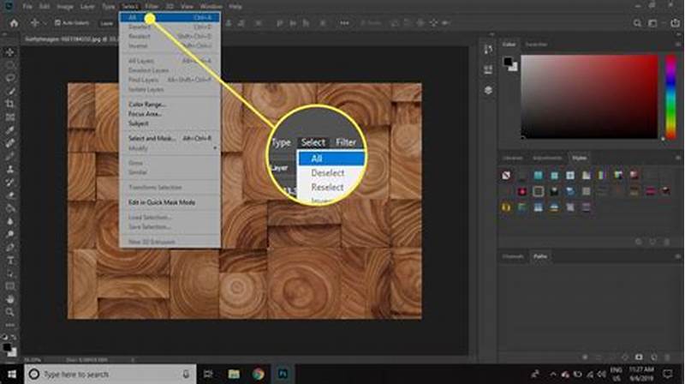This screenshot has width=685, height=384.
Task: Click the trash icon in the Paths panel
Action: coord(667,357)
